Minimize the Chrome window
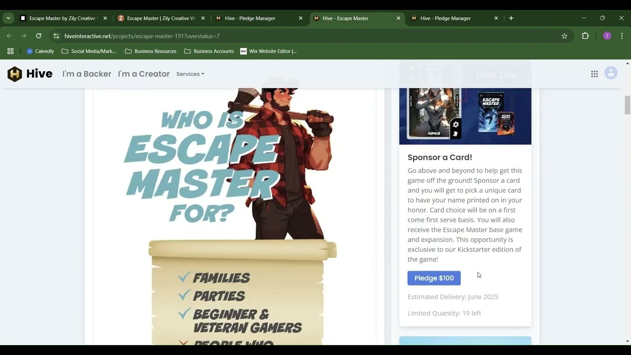631x355 pixels. coord(584,18)
